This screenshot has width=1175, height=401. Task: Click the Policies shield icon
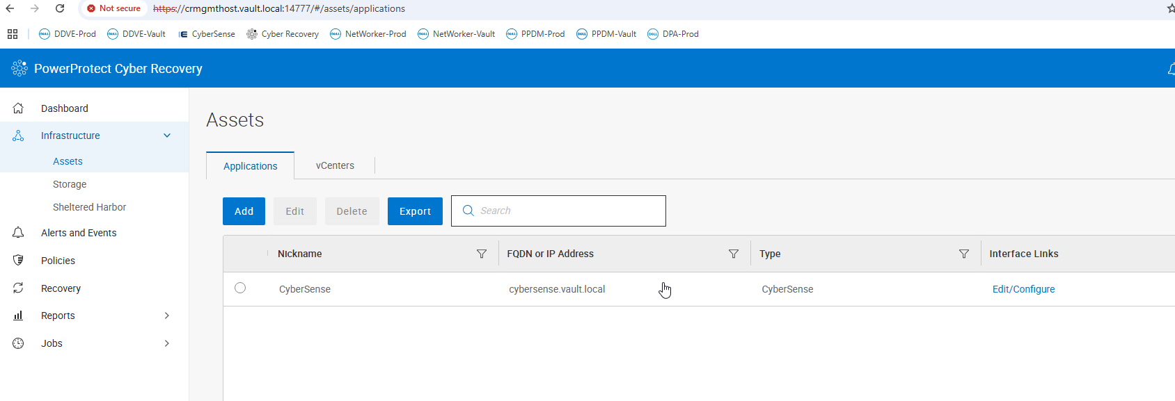pyautogui.click(x=18, y=260)
